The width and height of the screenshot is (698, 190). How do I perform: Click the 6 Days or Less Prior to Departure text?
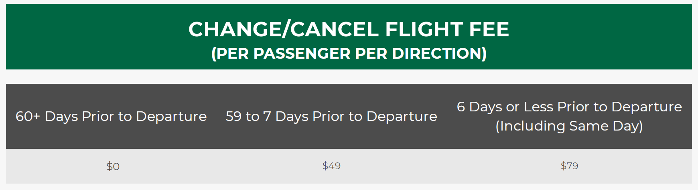(x=569, y=107)
